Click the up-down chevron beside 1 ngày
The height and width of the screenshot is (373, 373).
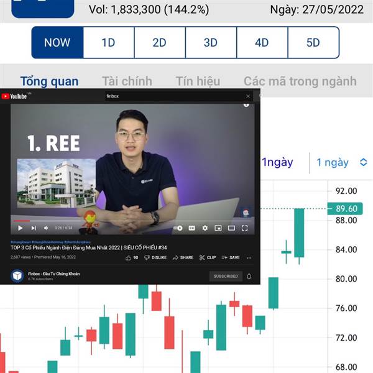(x=364, y=162)
